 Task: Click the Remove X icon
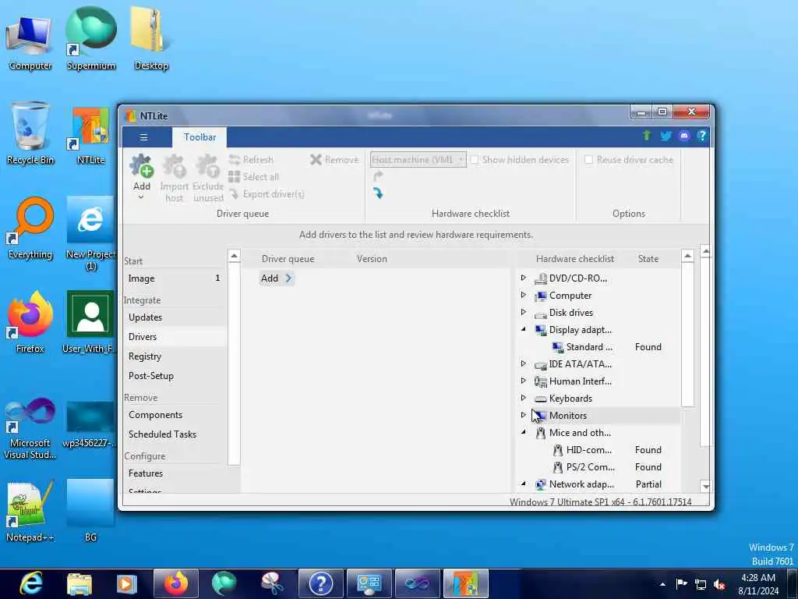(x=316, y=160)
